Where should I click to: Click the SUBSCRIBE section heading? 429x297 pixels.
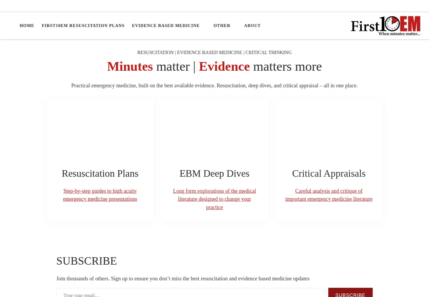(86, 261)
